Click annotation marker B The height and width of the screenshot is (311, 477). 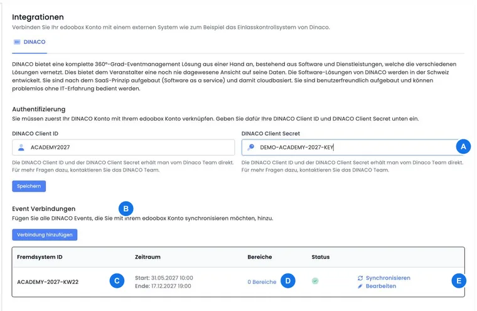click(x=126, y=209)
